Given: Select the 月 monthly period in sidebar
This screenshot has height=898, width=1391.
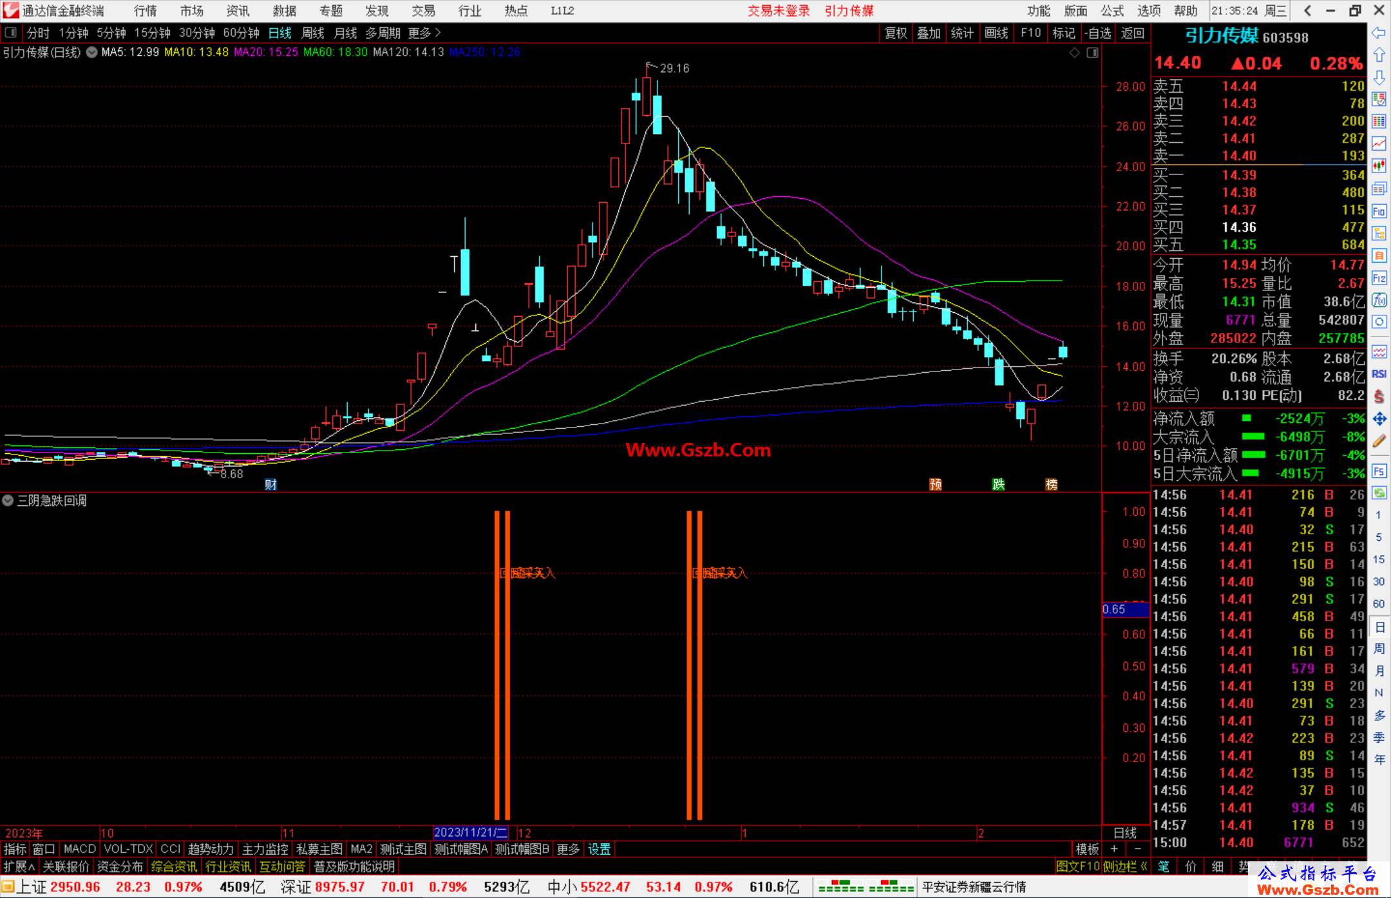Looking at the screenshot, I should 1379,671.
